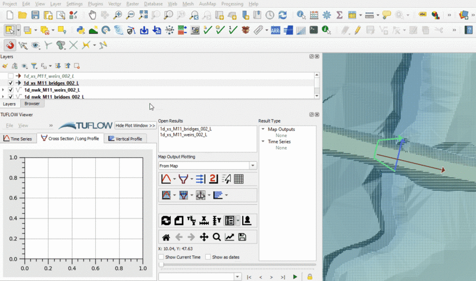
Task: Select the plot pan arrows tool
Action: (204, 237)
